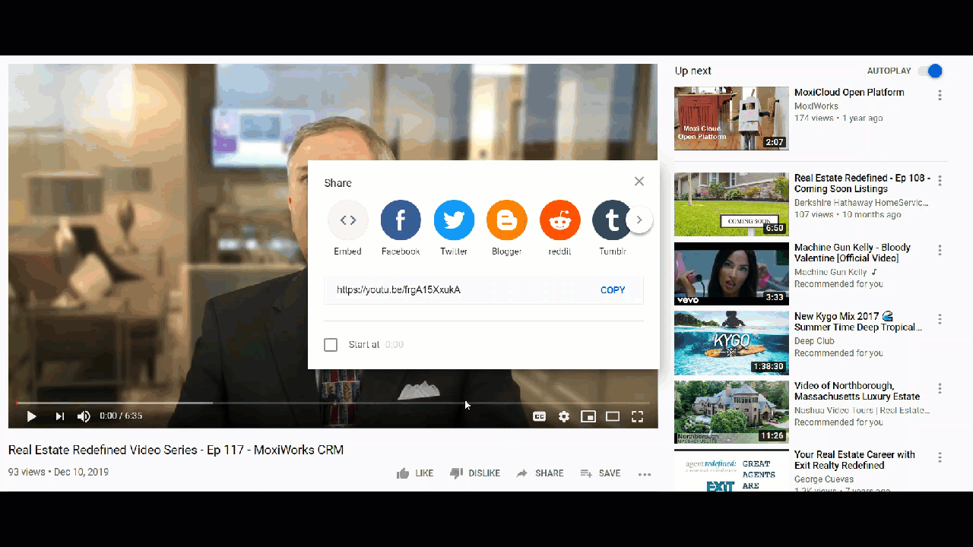Click SAVE to add to playlist
The image size is (973, 547).
tap(601, 473)
